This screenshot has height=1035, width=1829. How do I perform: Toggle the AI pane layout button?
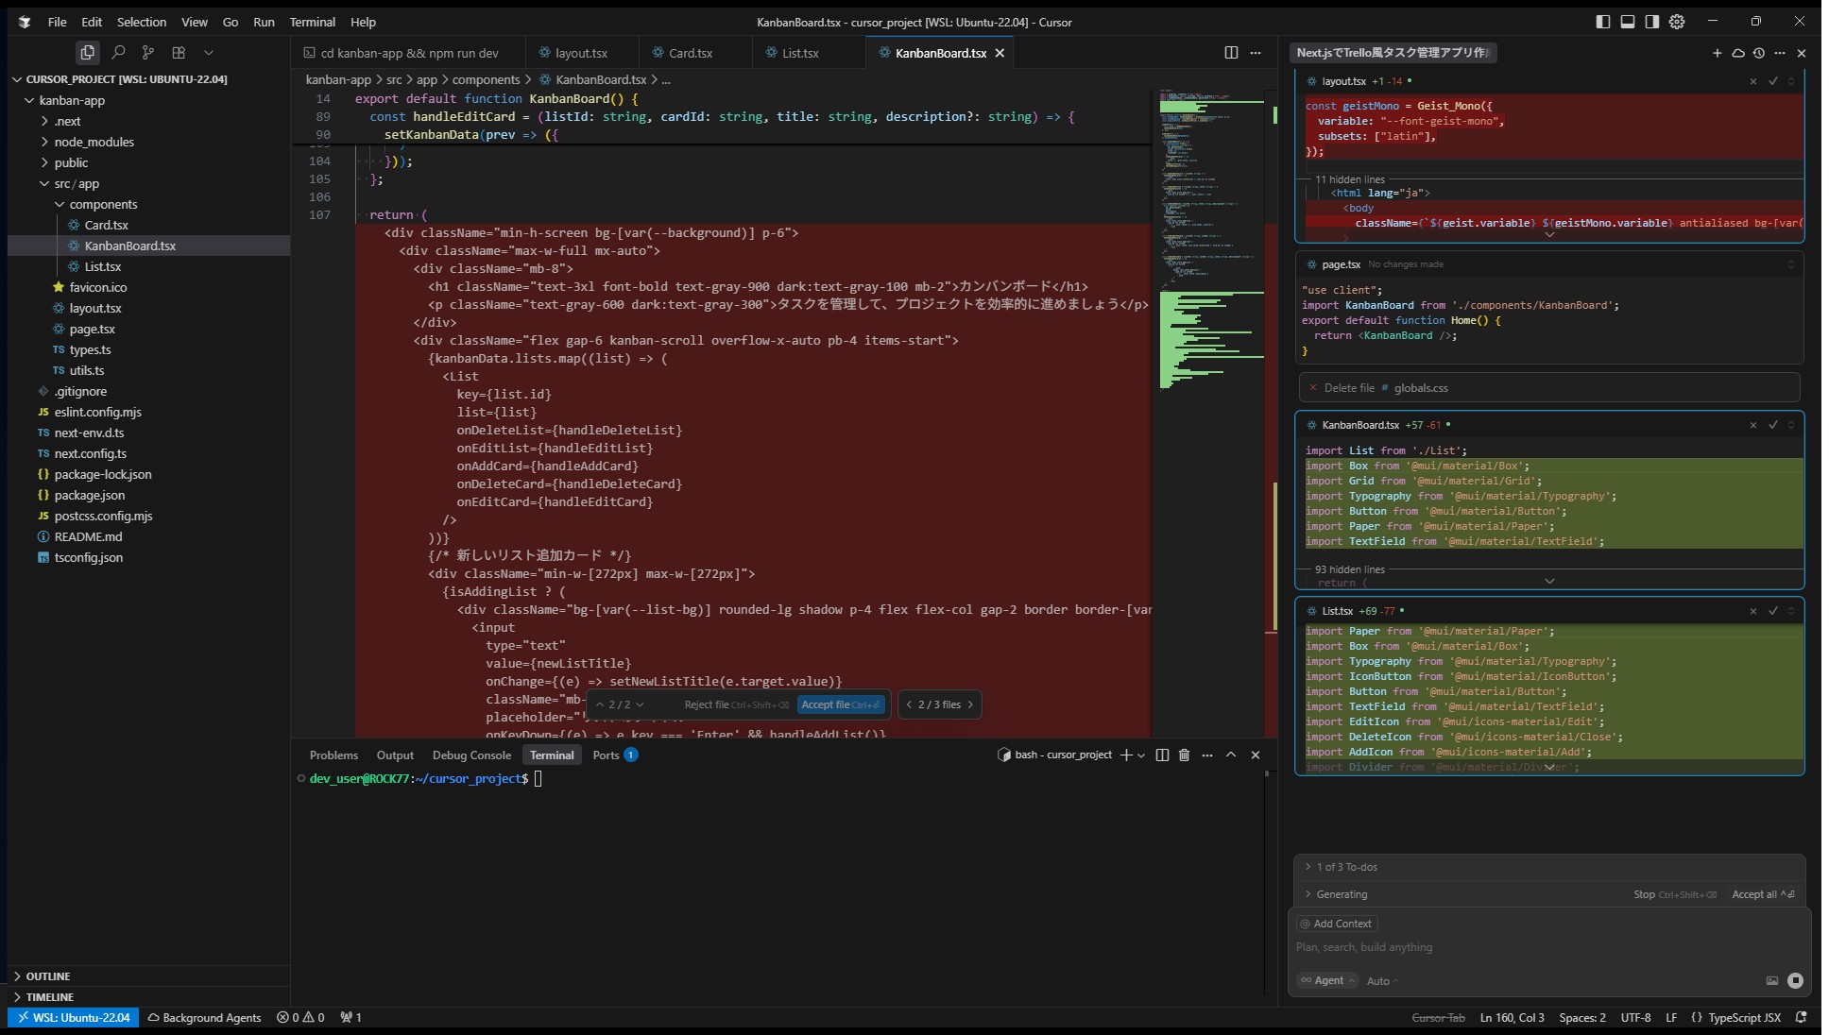click(1651, 22)
